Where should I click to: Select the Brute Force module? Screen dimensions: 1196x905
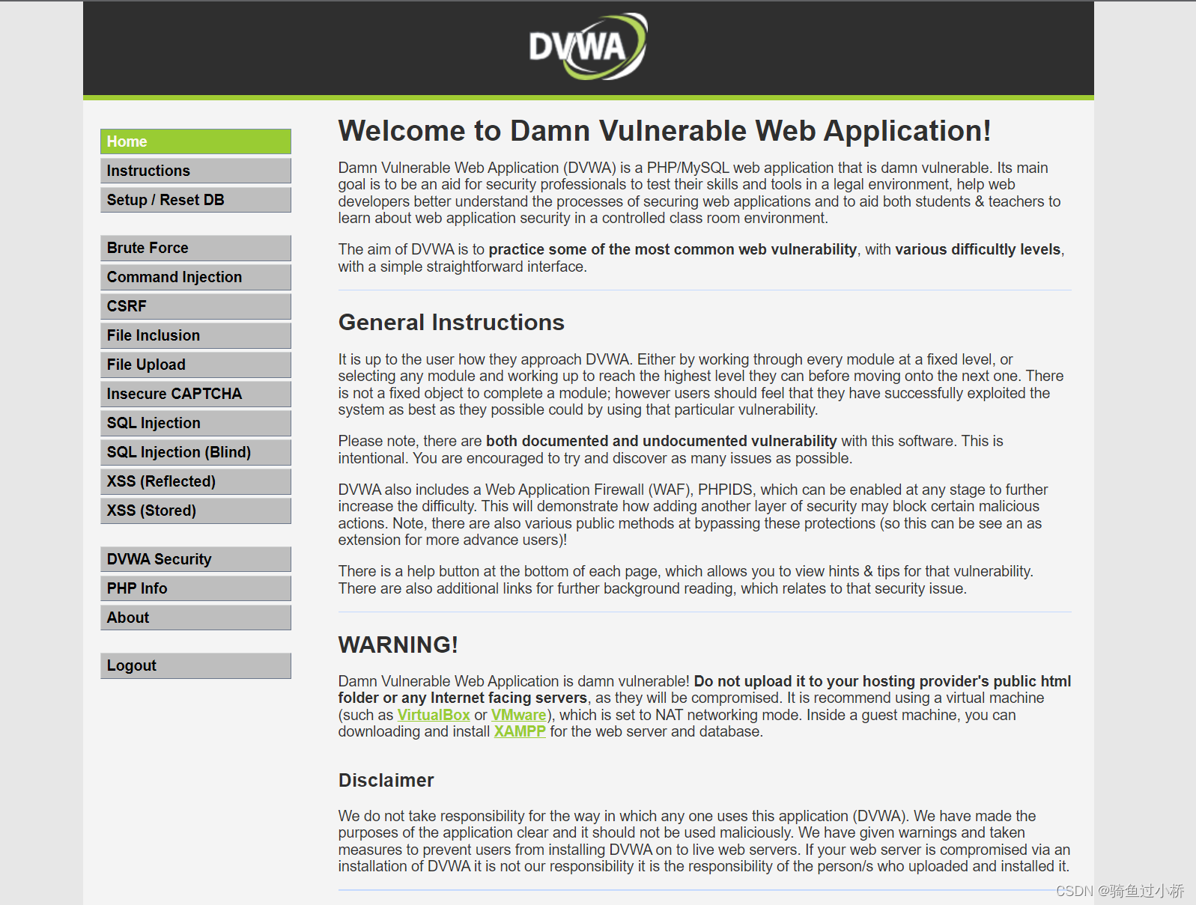195,248
